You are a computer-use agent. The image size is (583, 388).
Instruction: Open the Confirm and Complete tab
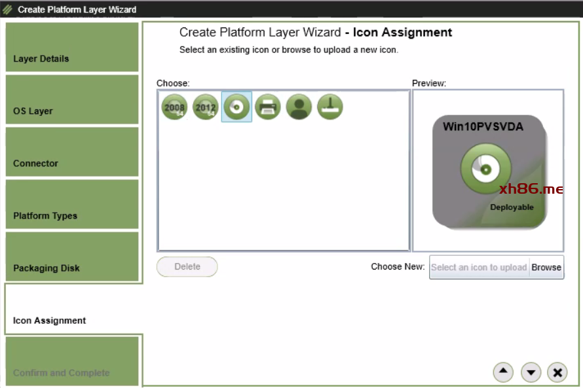tap(72, 362)
